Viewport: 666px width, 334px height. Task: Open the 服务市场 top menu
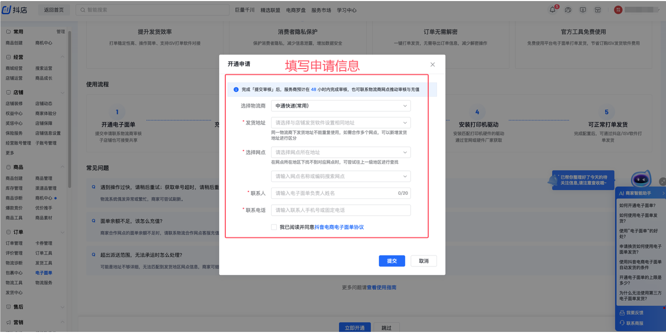[321, 10]
